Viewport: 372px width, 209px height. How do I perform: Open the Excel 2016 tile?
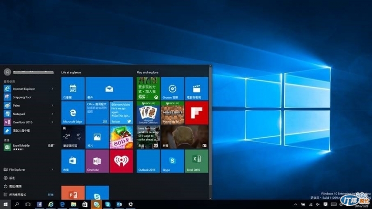point(197,161)
